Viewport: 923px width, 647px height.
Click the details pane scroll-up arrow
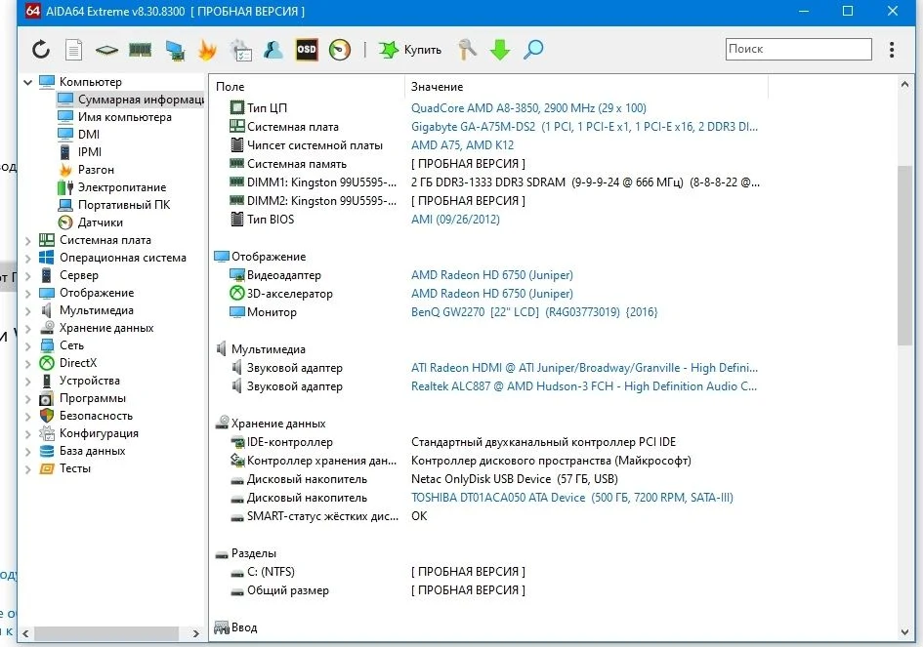tap(904, 84)
